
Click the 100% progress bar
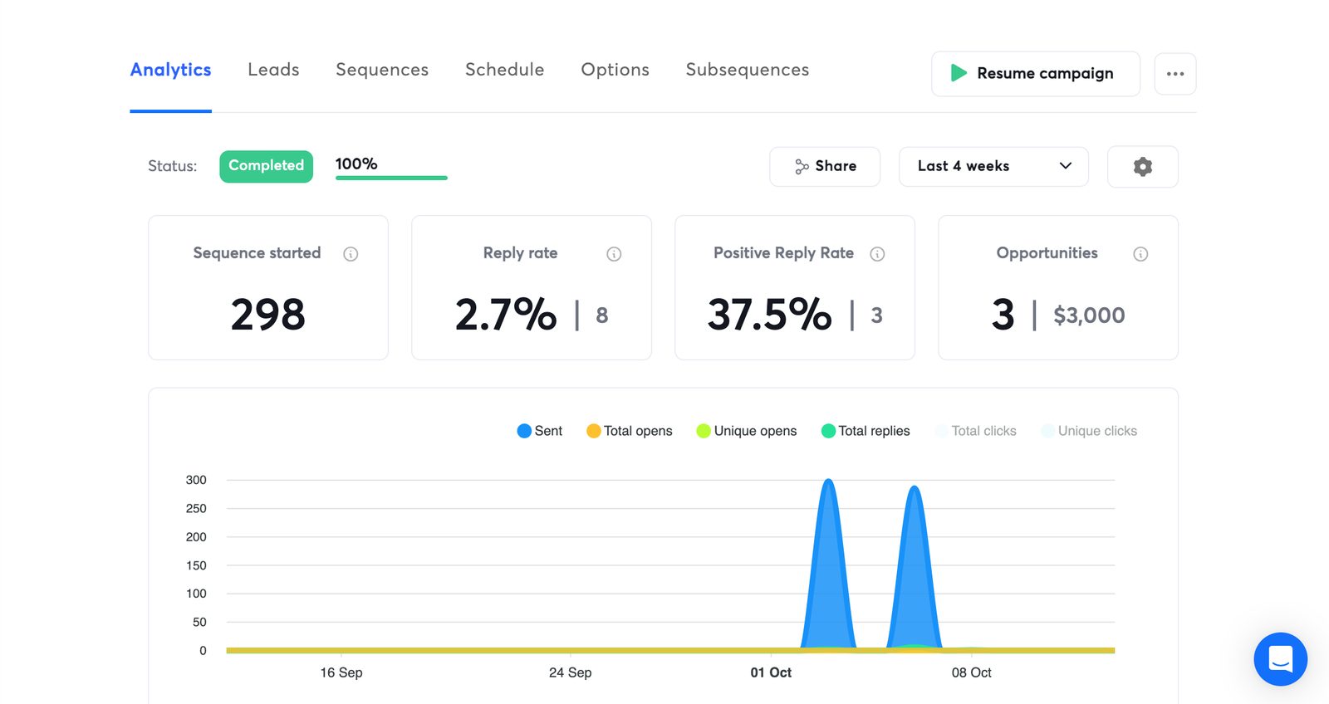391,178
